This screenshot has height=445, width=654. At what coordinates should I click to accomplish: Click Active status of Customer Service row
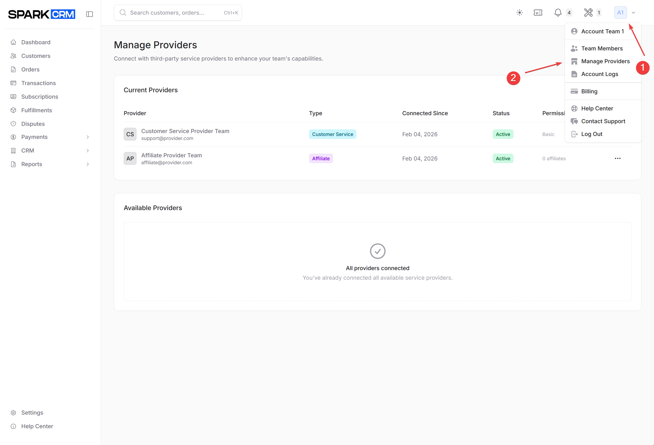click(503, 134)
